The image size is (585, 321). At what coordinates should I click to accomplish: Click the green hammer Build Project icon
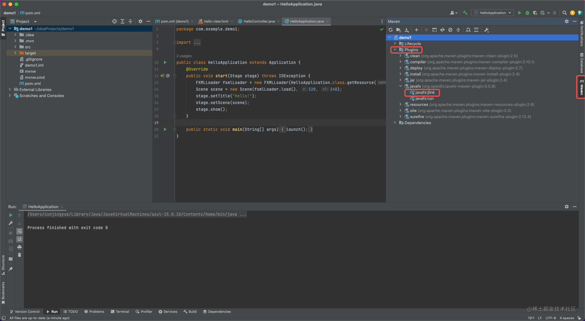click(465, 13)
